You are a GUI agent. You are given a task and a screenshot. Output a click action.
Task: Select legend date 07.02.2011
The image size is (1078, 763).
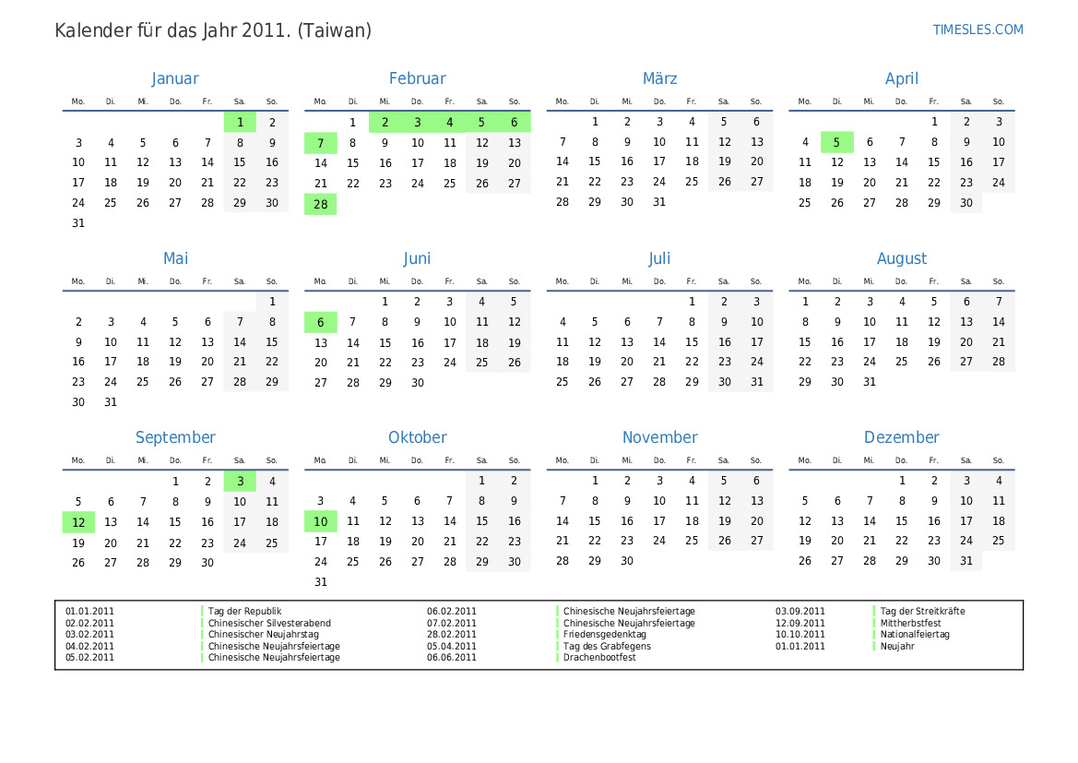(x=452, y=624)
